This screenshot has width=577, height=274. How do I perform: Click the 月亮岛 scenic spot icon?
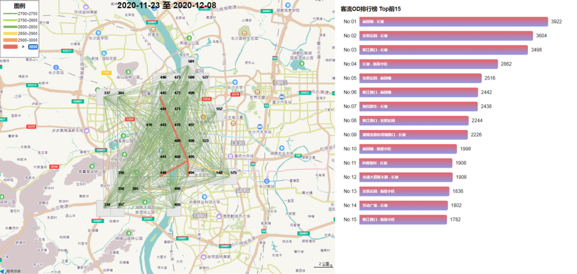(153, 30)
